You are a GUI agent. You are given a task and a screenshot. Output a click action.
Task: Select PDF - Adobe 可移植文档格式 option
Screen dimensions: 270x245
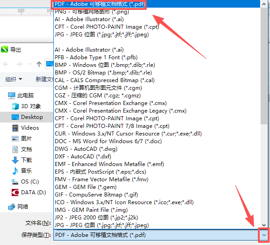[157, 4]
